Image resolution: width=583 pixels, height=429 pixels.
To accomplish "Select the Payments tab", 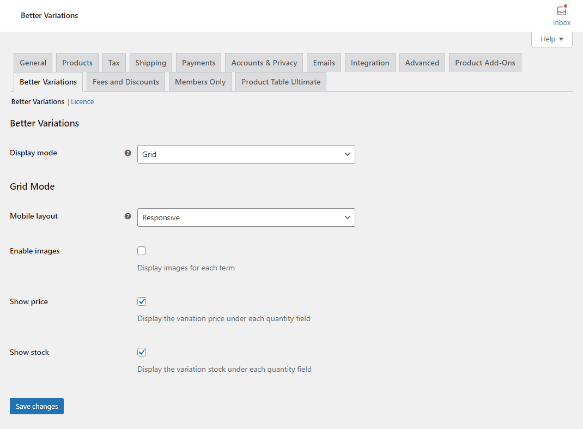I will (x=198, y=63).
